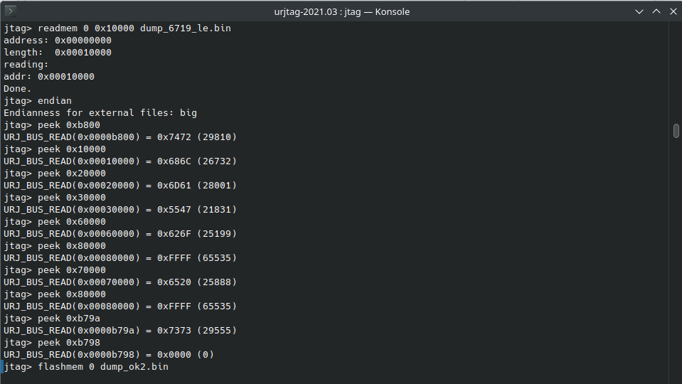
Task: Click the 'Done.' output line
Action: click(17, 89)
